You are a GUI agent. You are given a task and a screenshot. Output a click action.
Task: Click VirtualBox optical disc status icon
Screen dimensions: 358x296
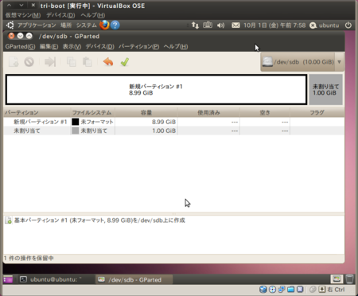272,290
